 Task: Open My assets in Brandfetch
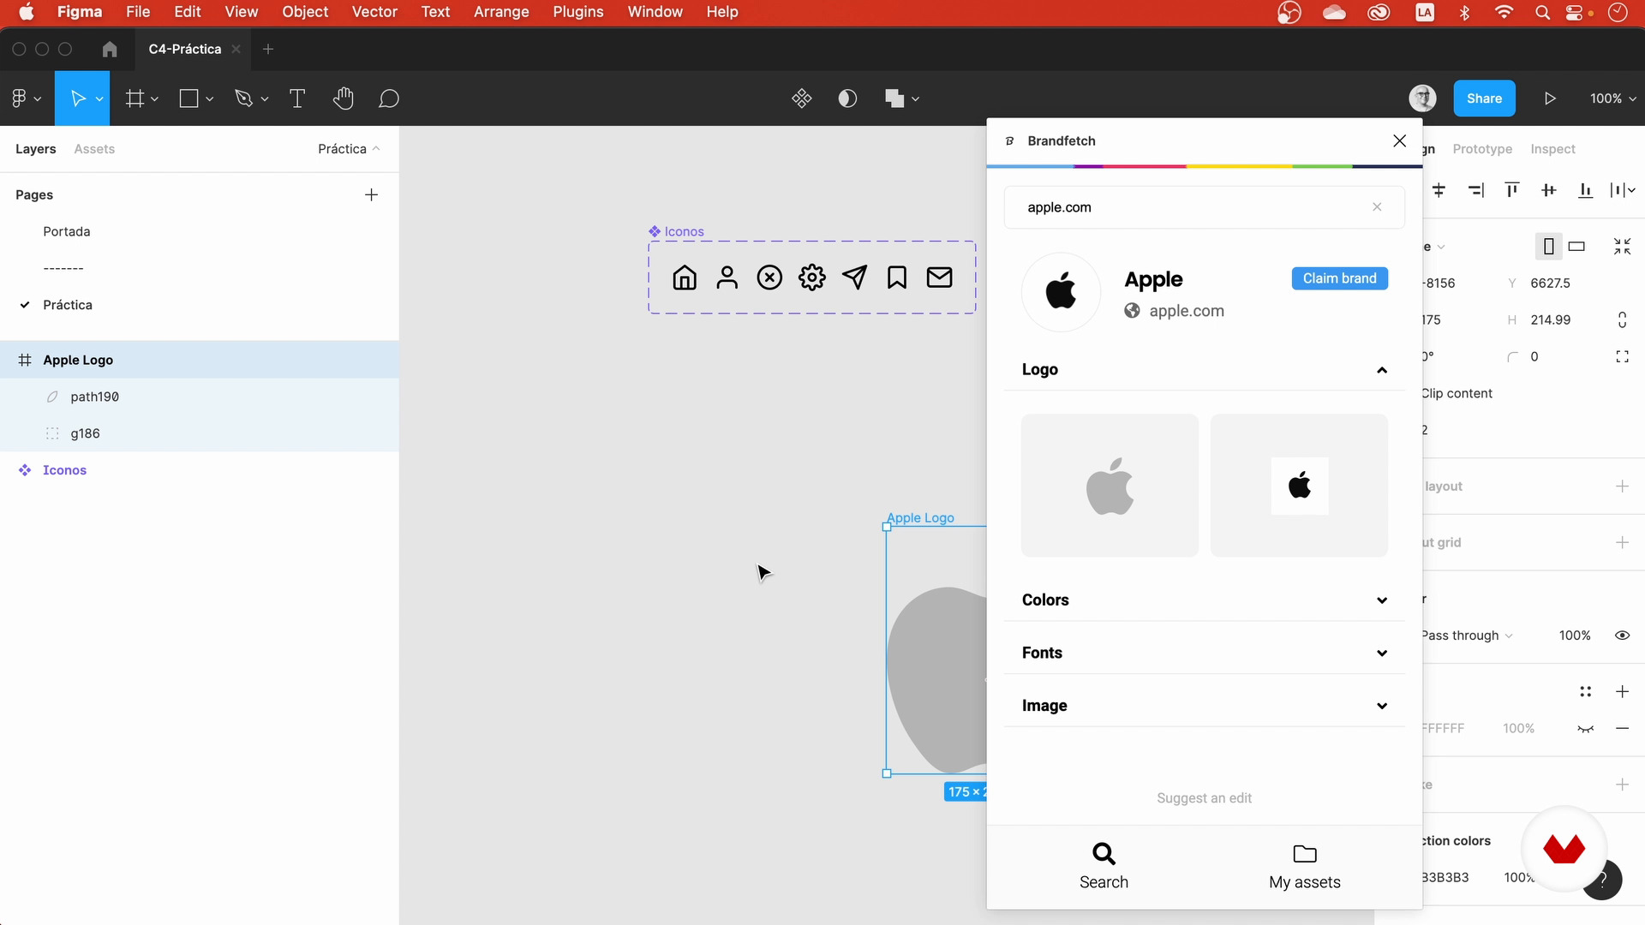[x=1305, y=867]
